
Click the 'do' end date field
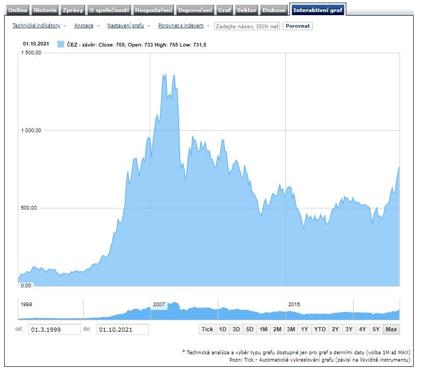tap(122, 329)
